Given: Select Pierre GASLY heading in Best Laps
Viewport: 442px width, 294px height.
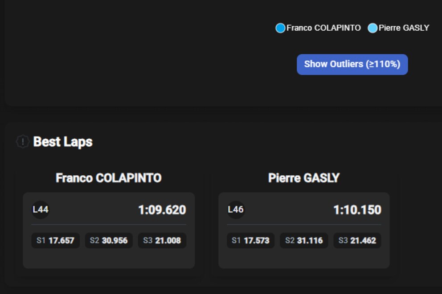Looking at the screenshot, I should point(304,178).
